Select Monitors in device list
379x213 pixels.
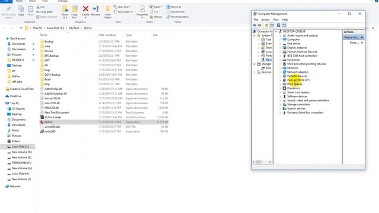[293, 68]
